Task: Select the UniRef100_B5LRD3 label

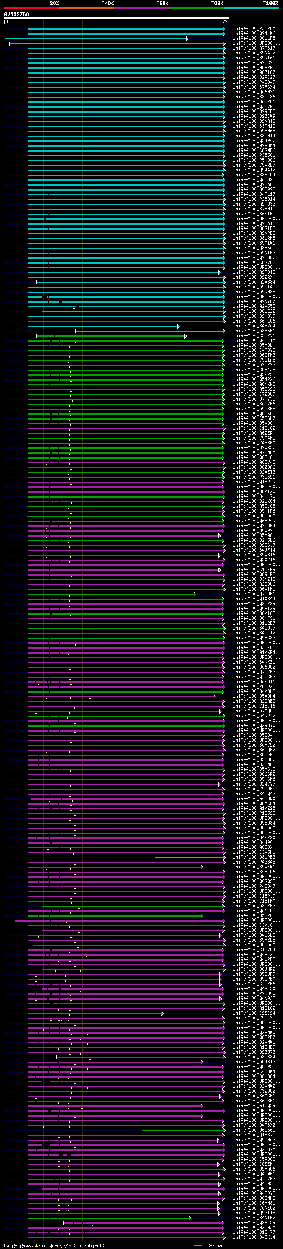Action: (254, 916)
